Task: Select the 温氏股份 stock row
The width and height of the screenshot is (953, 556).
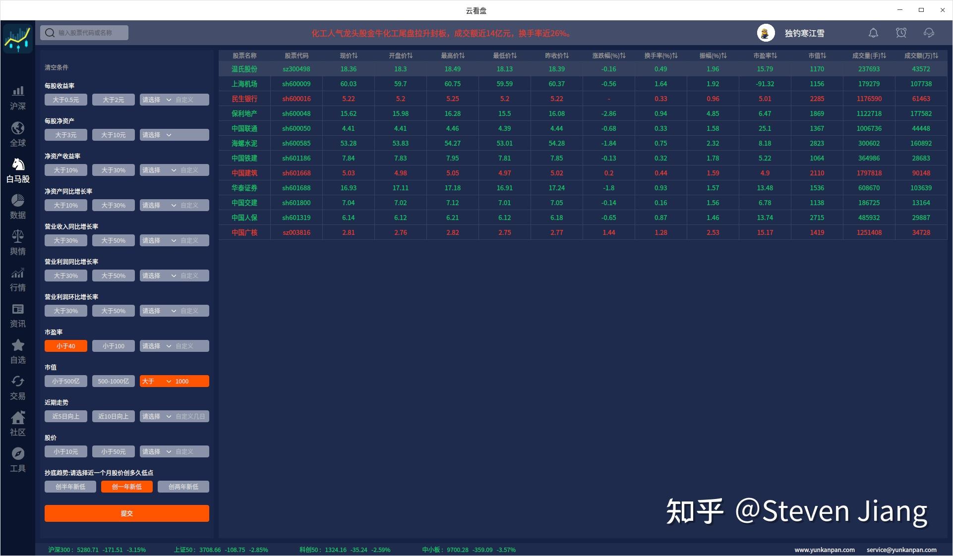Action: point(583,69)
